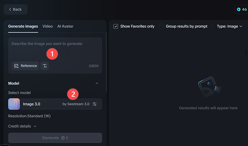
Task: Click the red step 2 marker
Action: pyautogui.click(x=73, y=93)
